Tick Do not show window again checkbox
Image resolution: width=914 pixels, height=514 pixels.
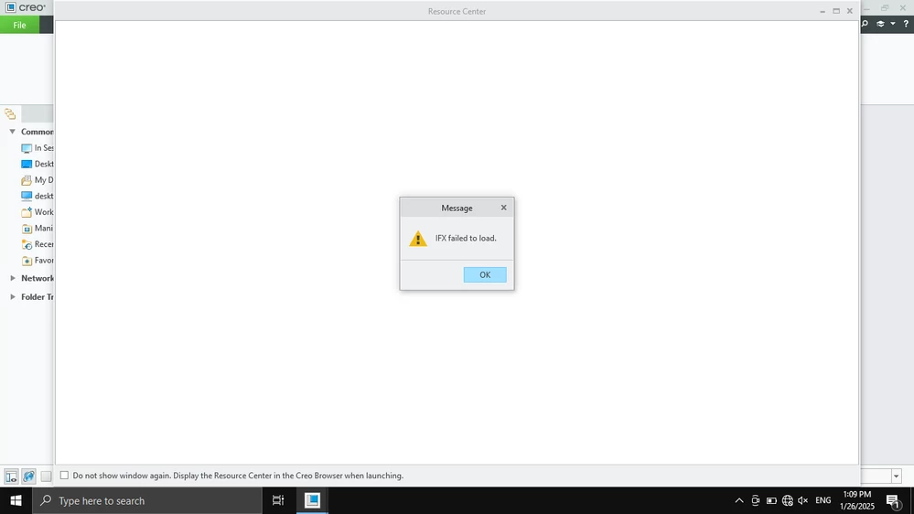(x=64, y=475)
